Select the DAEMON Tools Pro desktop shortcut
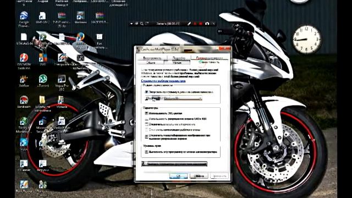352x198 pixels. coord(24,61)
